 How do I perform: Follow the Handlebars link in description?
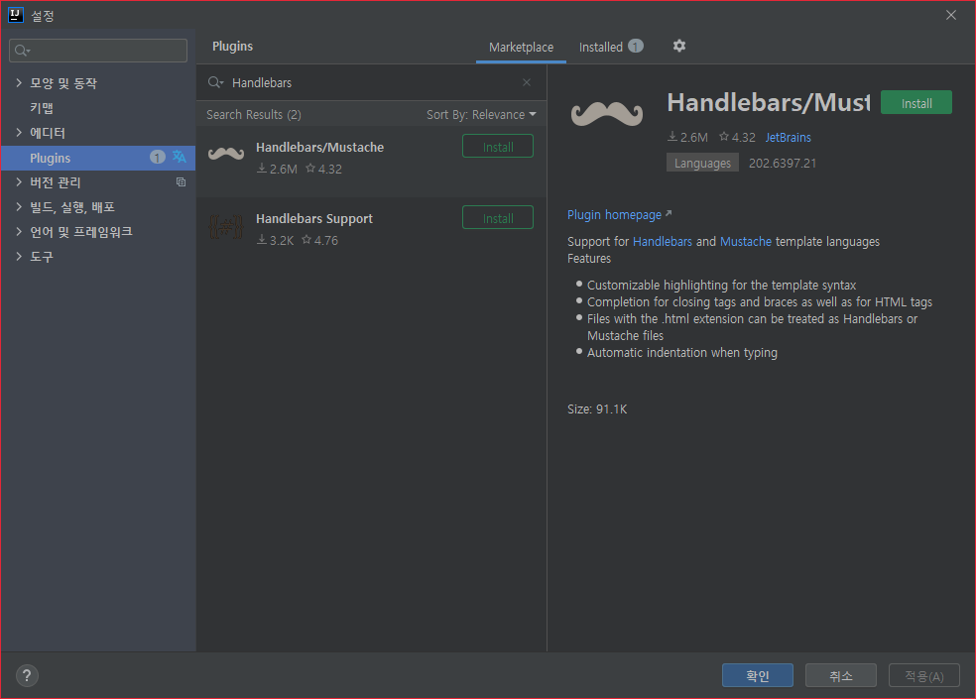tap(663, 242)
